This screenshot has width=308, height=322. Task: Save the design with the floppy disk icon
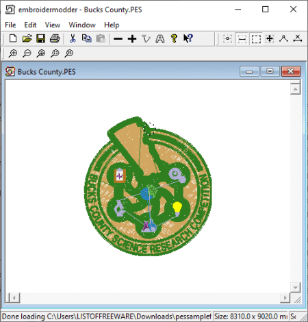(41, 38)
